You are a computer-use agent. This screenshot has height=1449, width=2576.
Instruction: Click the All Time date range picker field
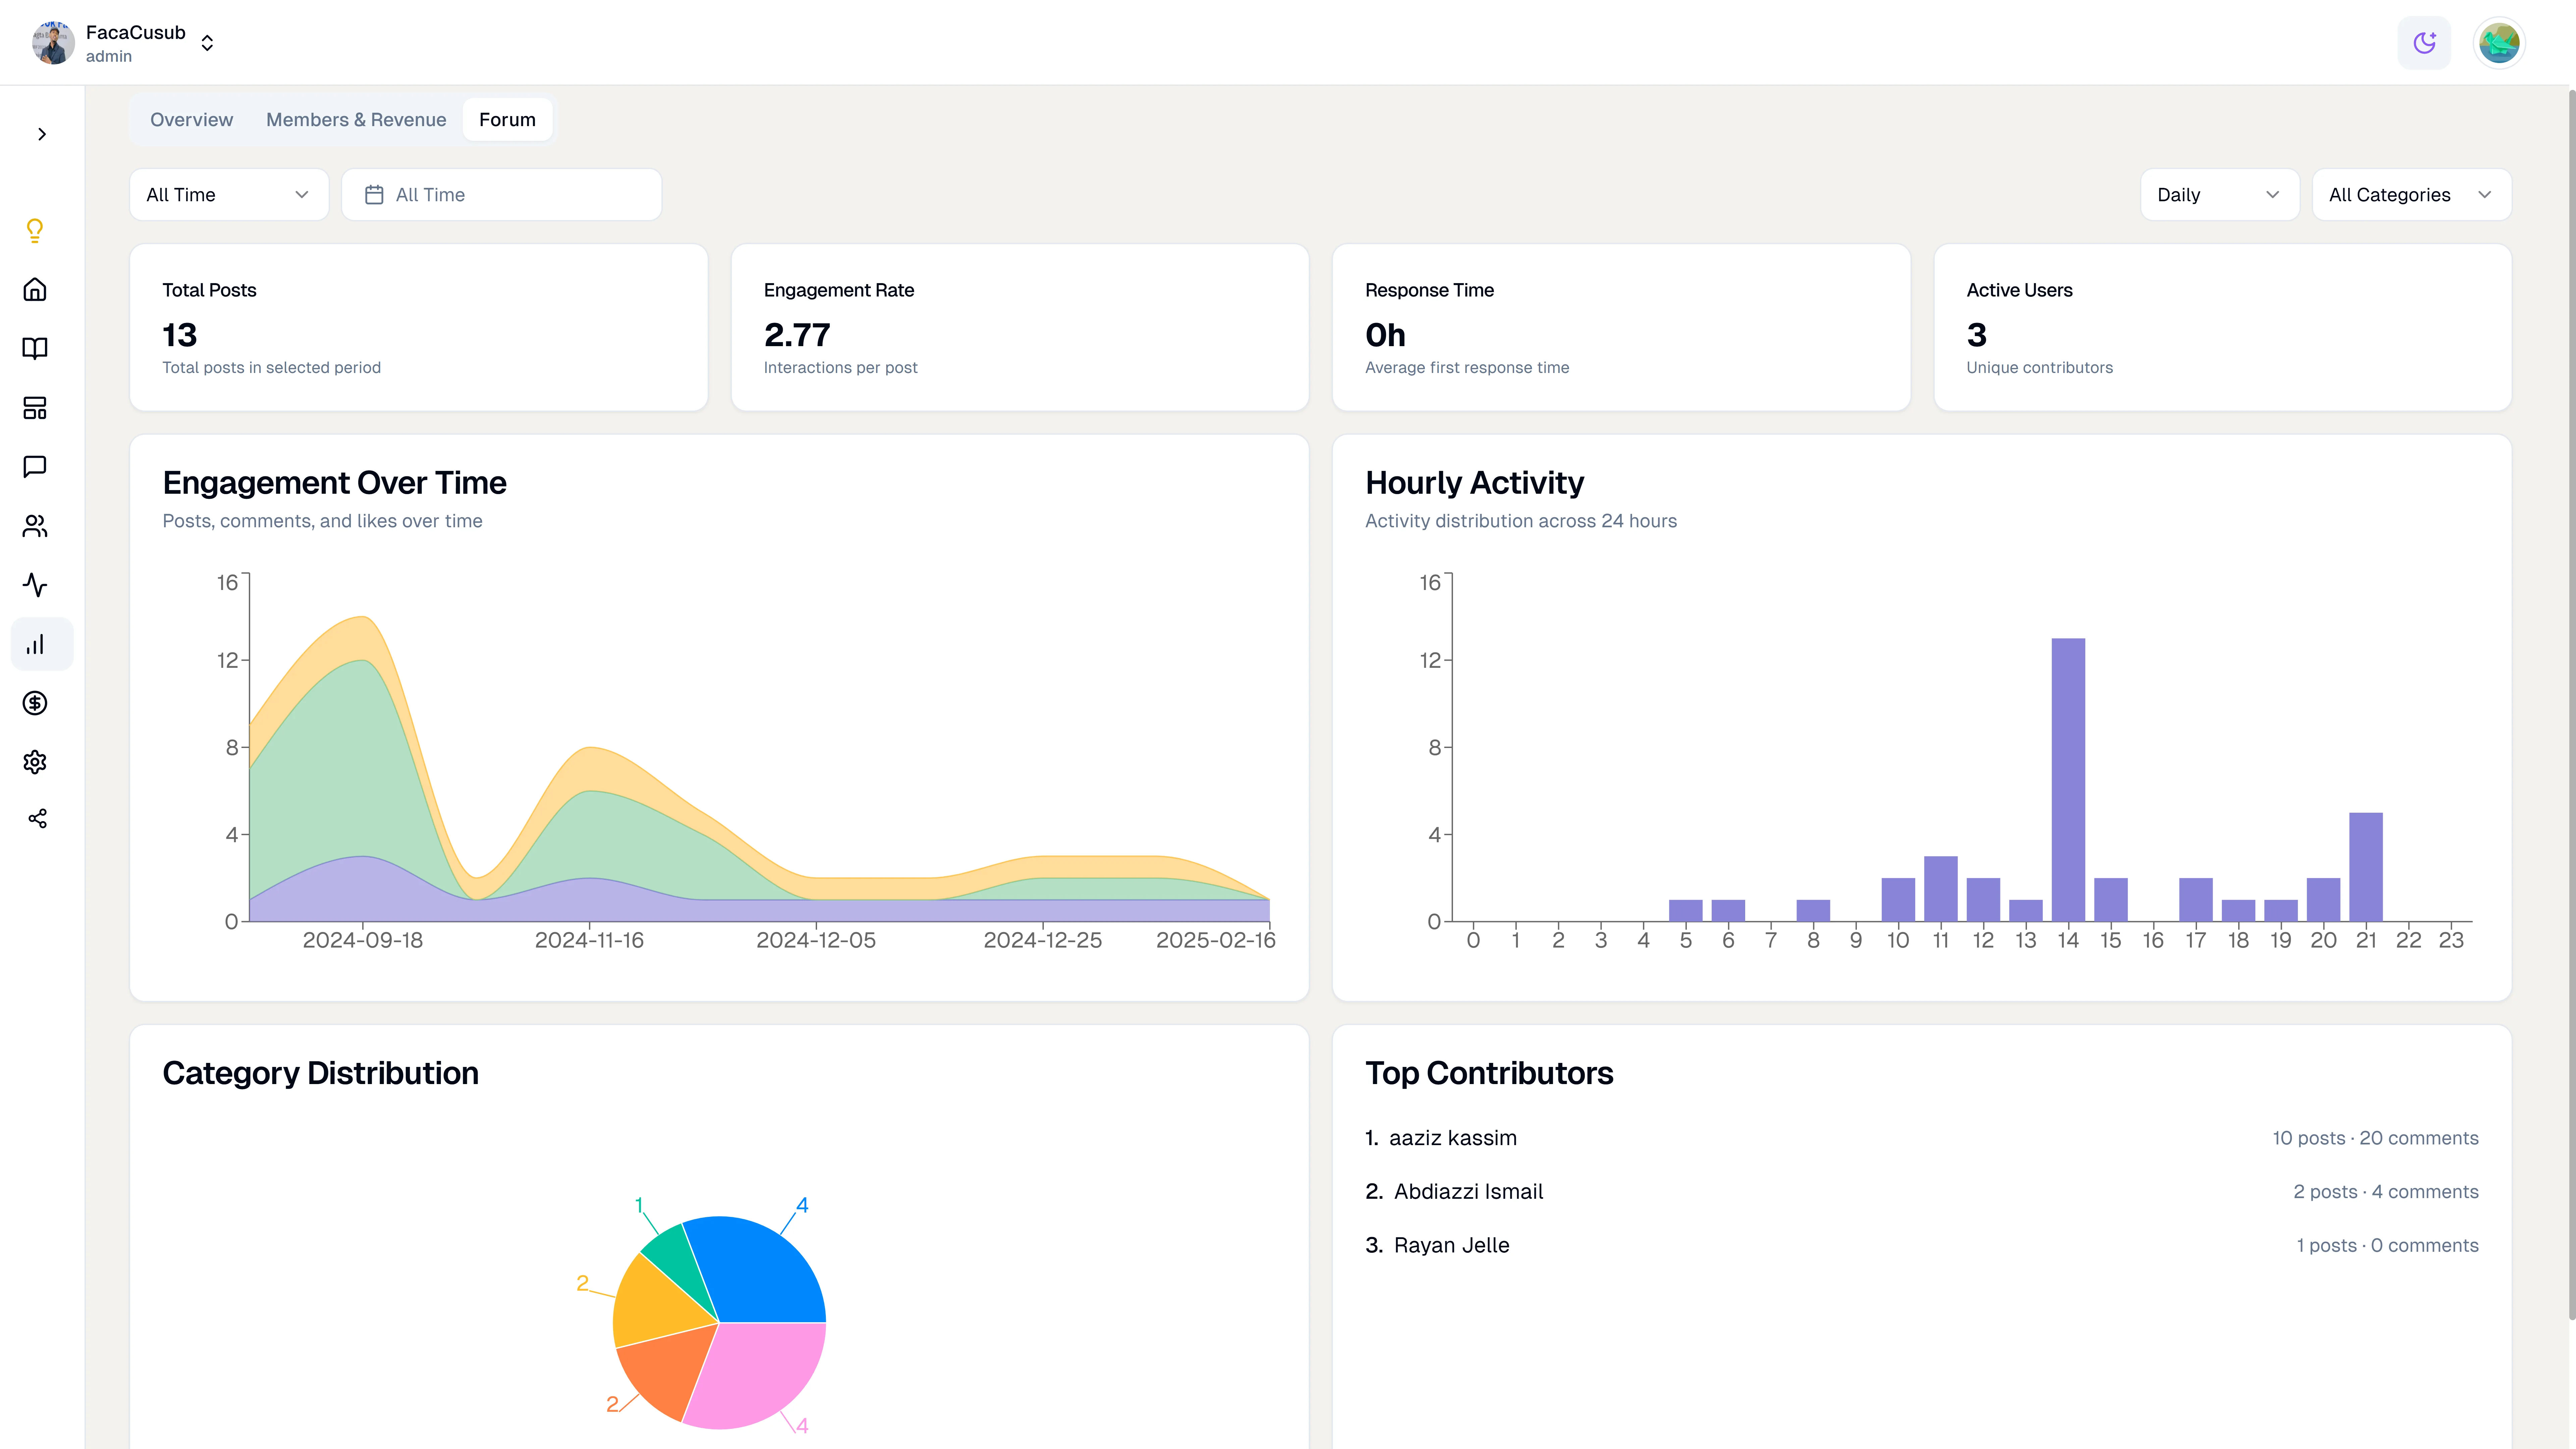tap(502, 195)
